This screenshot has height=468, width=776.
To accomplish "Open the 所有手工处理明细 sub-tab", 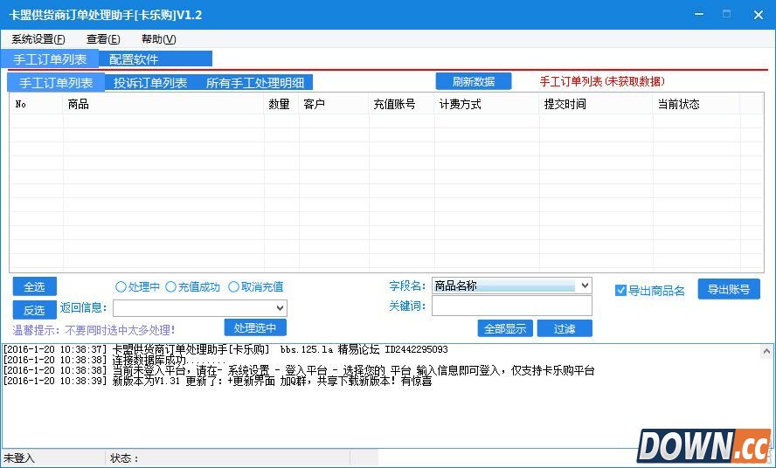I will 255,83.
